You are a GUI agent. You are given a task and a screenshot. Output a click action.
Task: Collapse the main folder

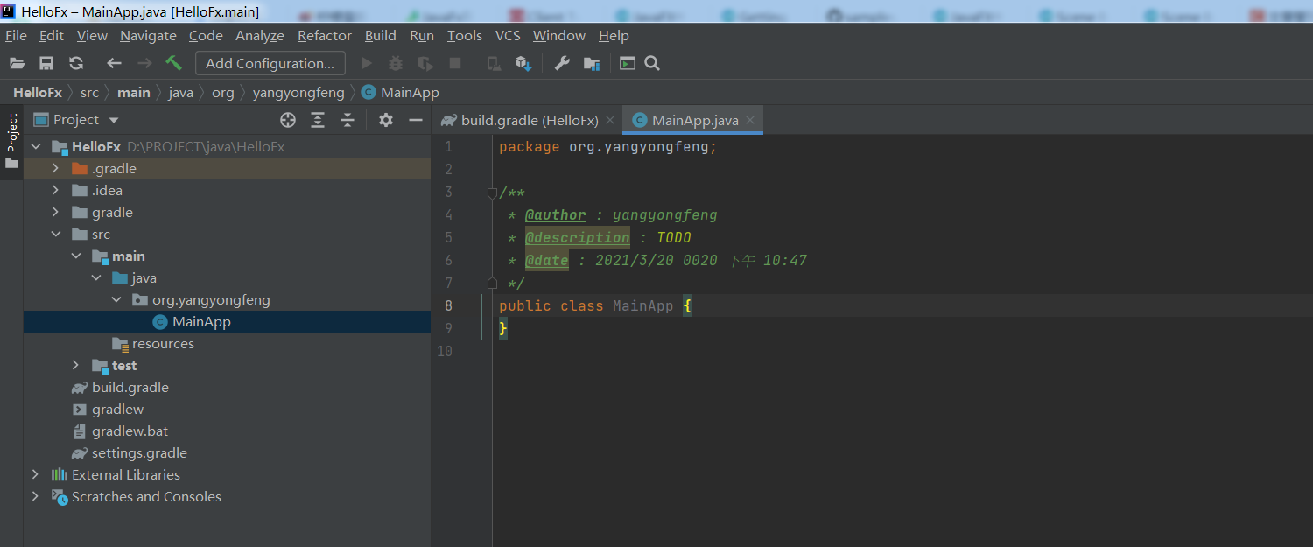[x=76, y=256]
